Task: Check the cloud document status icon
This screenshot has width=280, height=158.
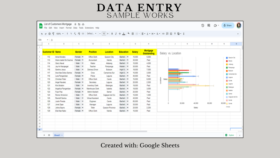Action: point(83,24)
